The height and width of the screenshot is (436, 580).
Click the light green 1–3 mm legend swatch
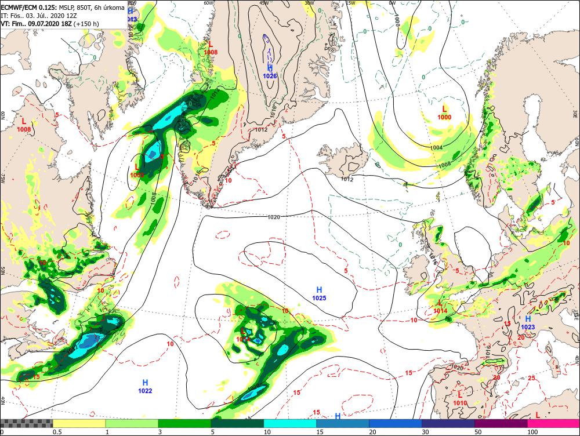pos(132,423)
